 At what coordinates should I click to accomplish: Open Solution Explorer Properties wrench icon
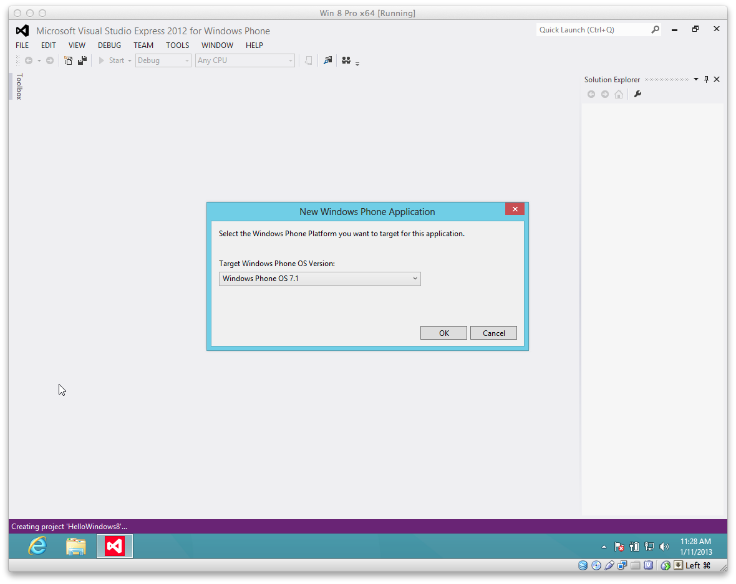click(637, 94)
